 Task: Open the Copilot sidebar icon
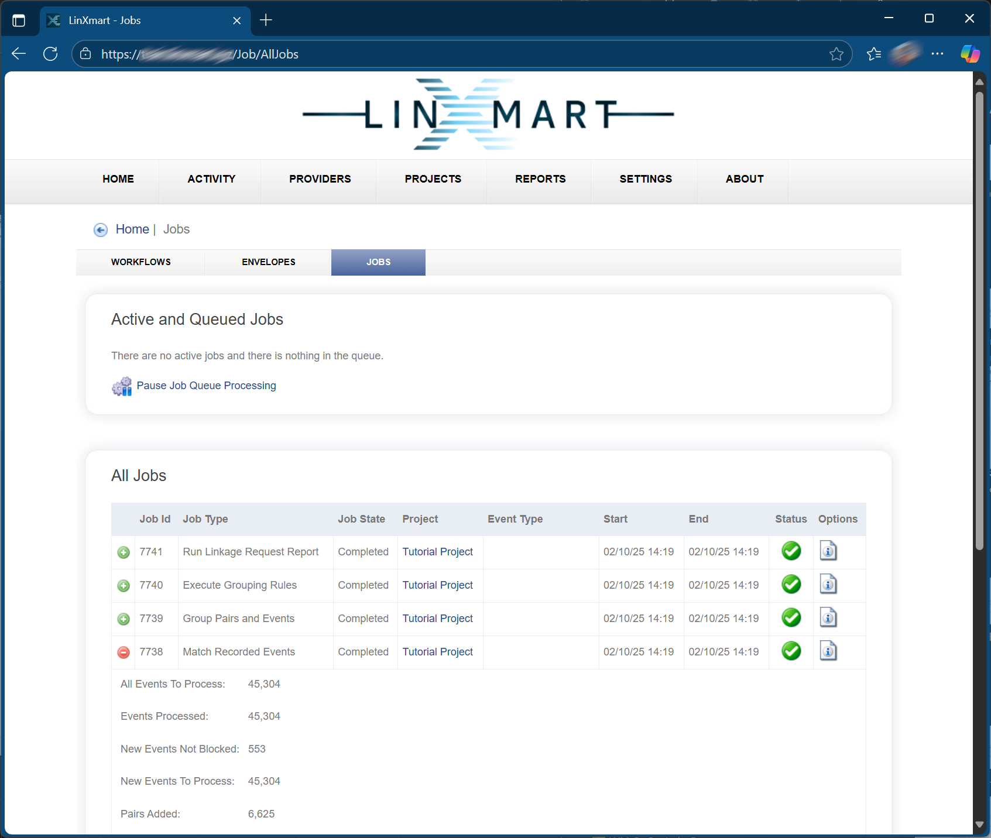pos(969,54)
